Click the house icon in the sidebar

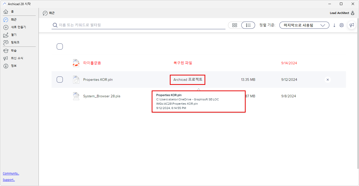click(6, 12)
